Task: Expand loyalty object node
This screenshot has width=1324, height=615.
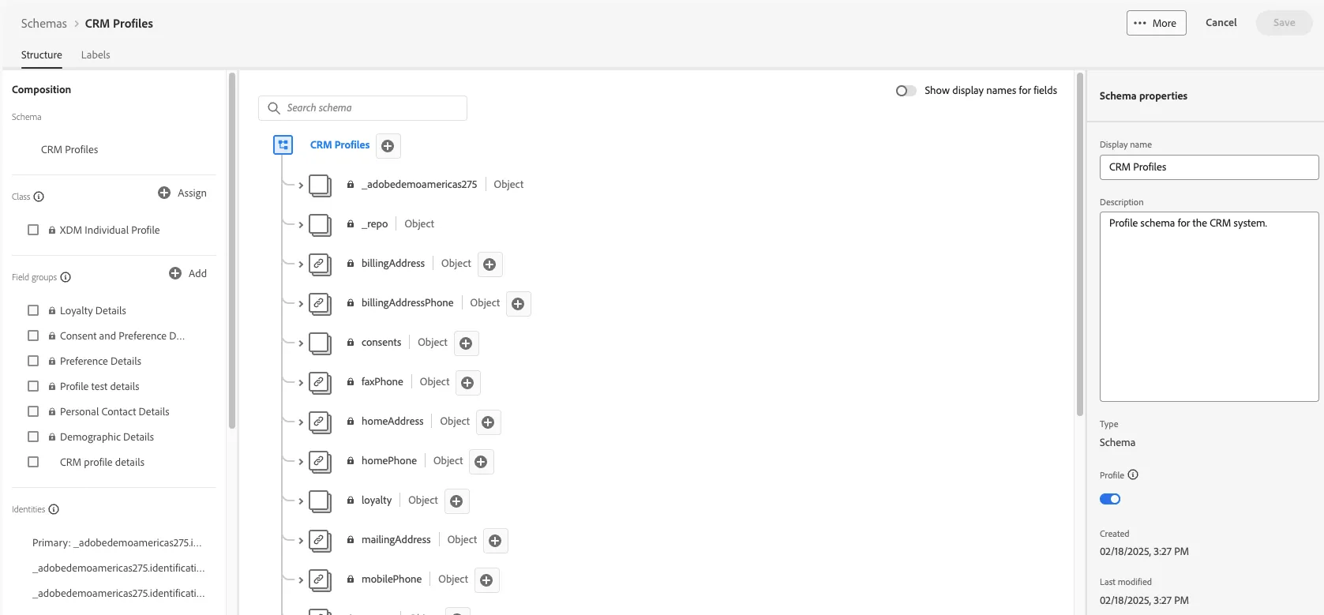Action: click(301, 501)
